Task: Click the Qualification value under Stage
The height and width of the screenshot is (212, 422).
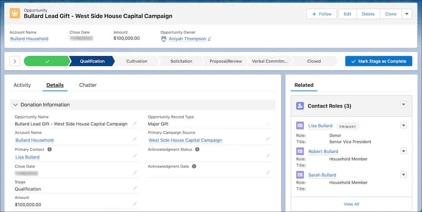Action: click(28, 189)
